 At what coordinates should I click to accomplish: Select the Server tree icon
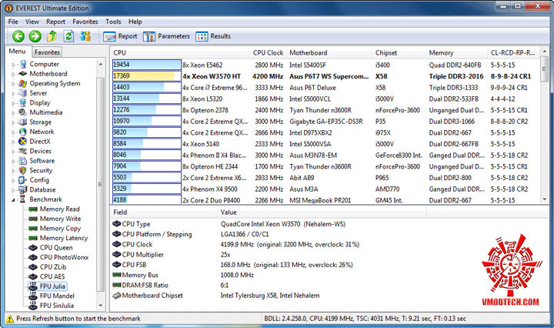click(23, 93)
